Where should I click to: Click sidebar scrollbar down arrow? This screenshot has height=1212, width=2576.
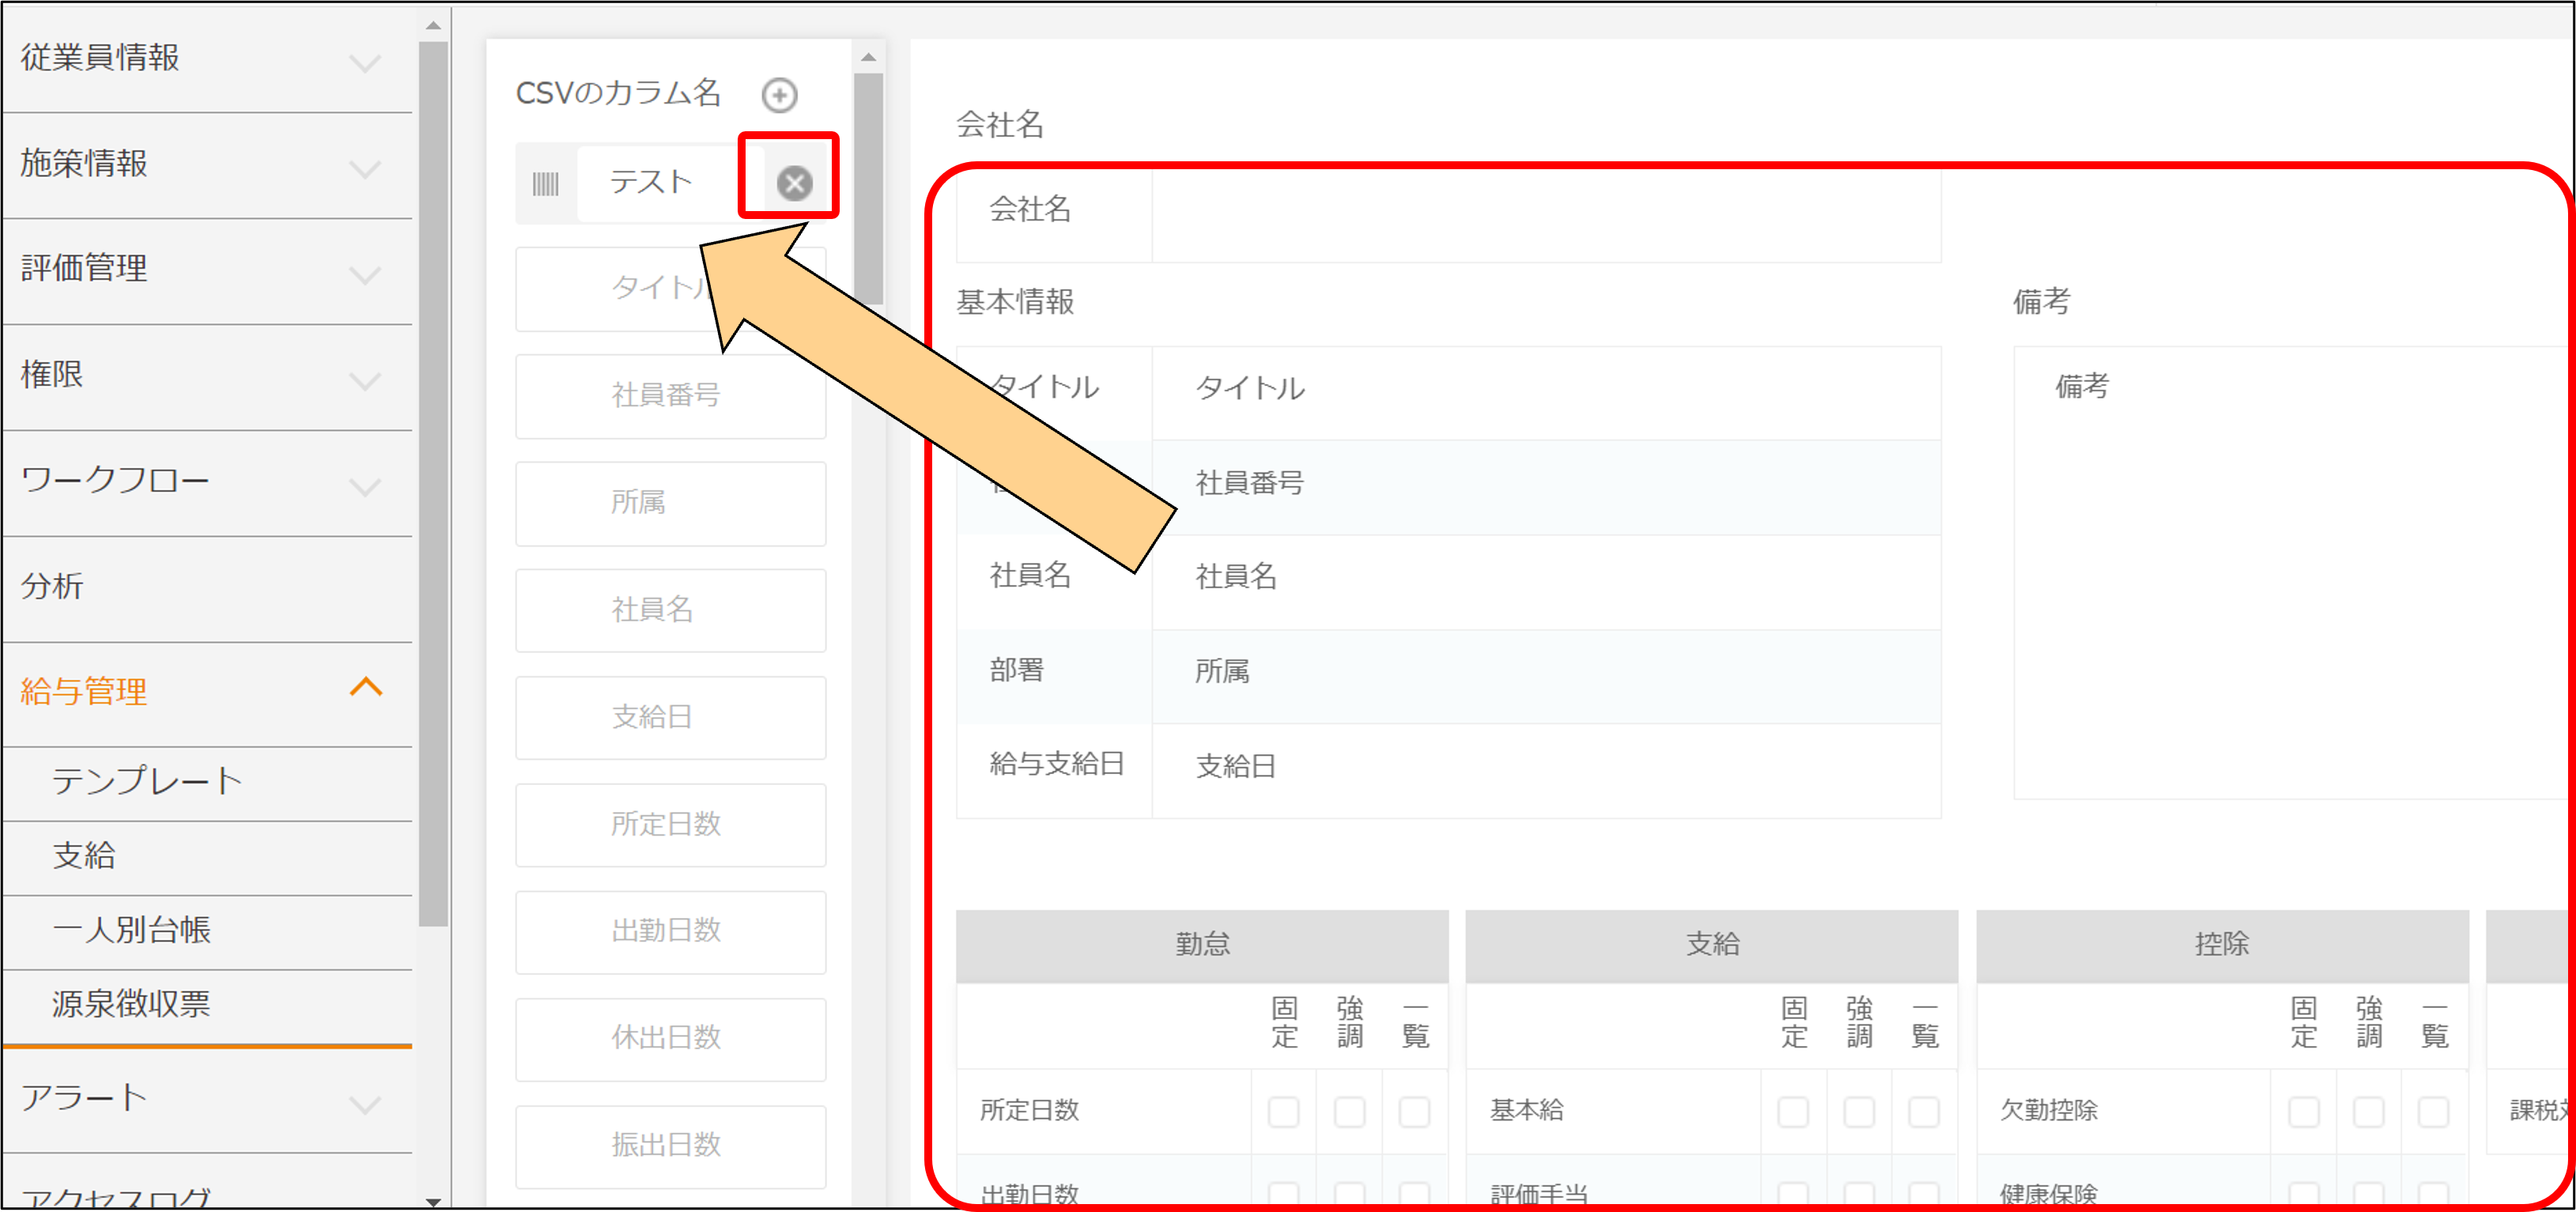433,1200
